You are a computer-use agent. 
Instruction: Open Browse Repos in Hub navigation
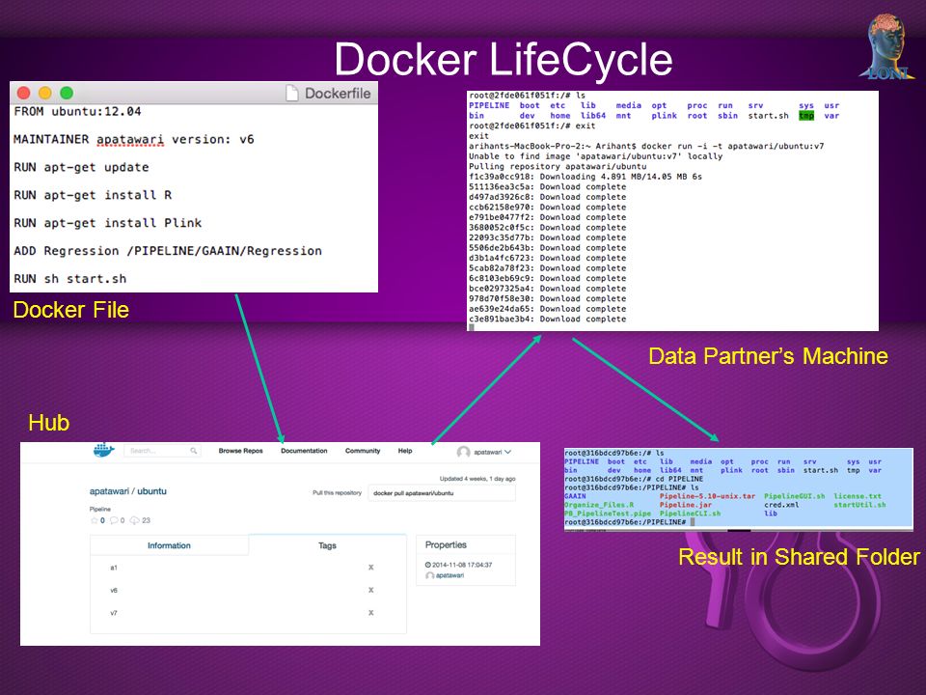[240, 451]
